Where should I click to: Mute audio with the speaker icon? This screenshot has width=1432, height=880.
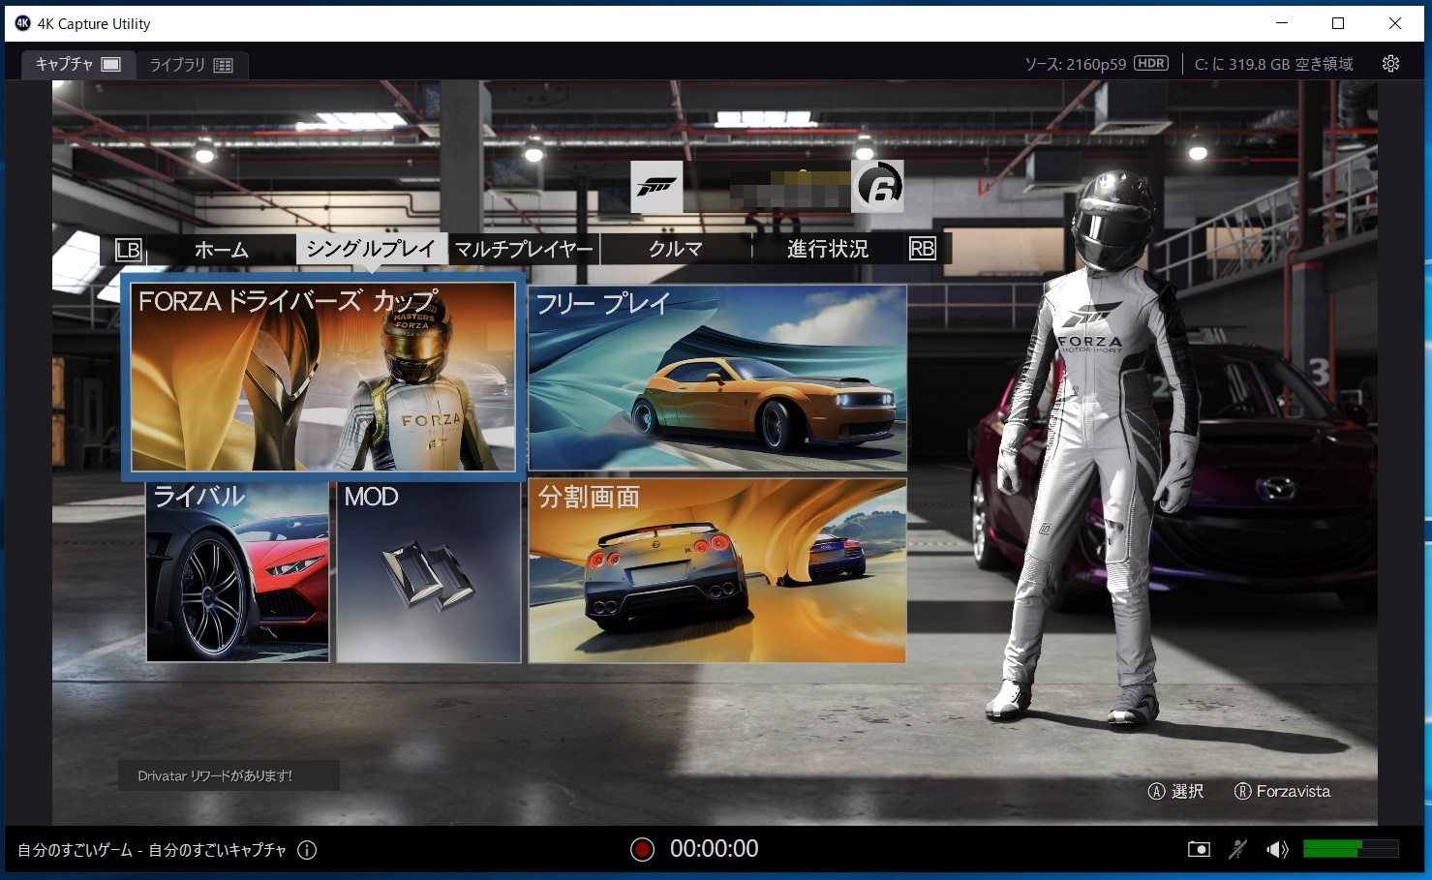(x=1277, y=849)
